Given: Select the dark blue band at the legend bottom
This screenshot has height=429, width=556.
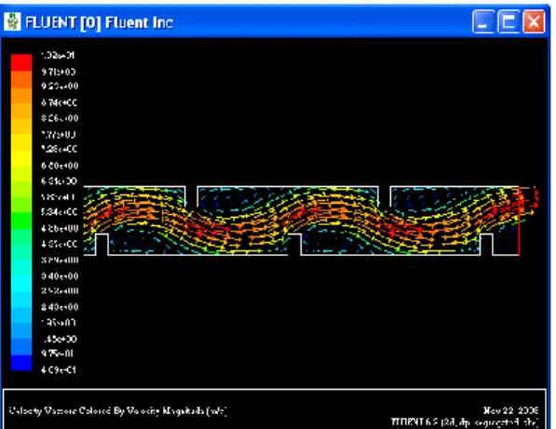Looking at the screenshot, I should coord(21,362).
